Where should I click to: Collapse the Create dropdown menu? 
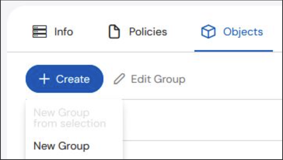[65, 79]
